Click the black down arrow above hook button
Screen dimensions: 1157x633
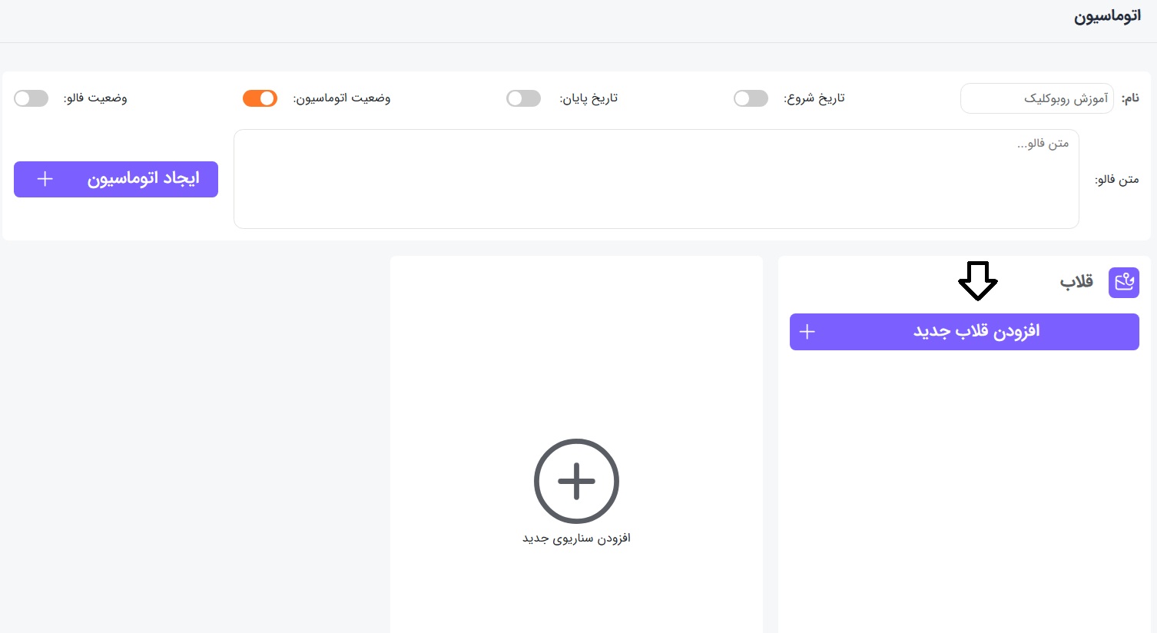[977, 280]
